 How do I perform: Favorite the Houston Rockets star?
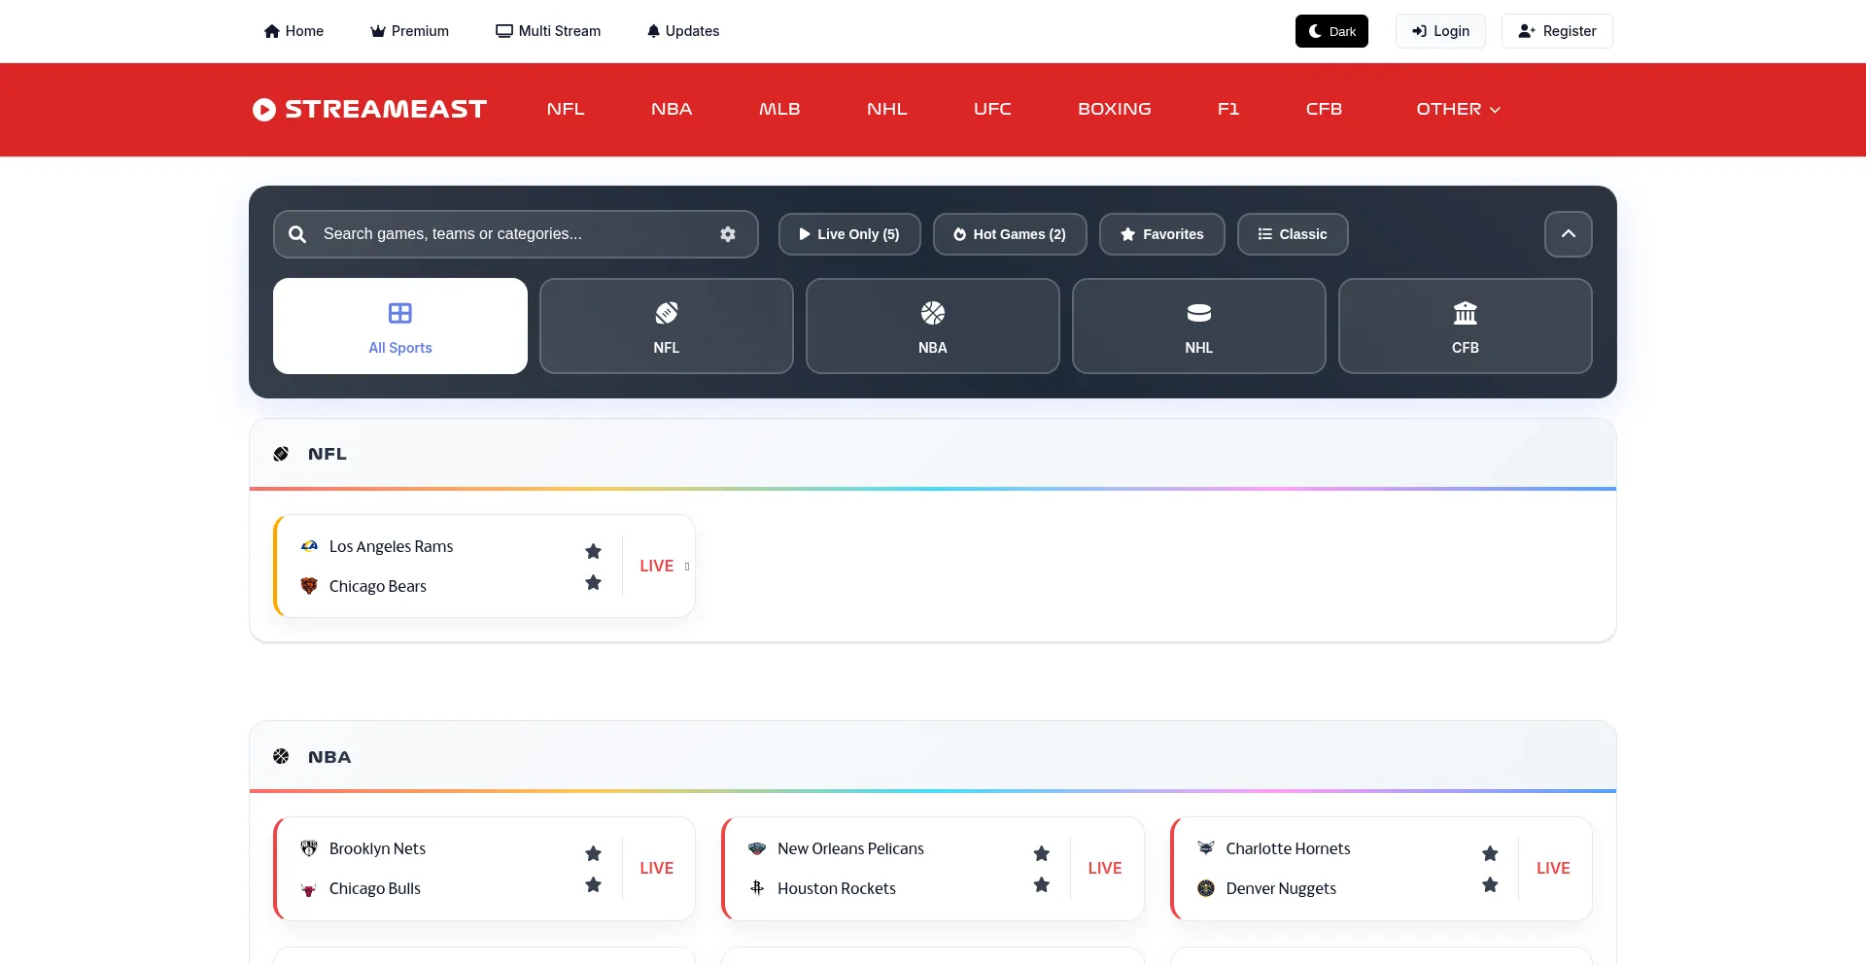[1042, 884]
